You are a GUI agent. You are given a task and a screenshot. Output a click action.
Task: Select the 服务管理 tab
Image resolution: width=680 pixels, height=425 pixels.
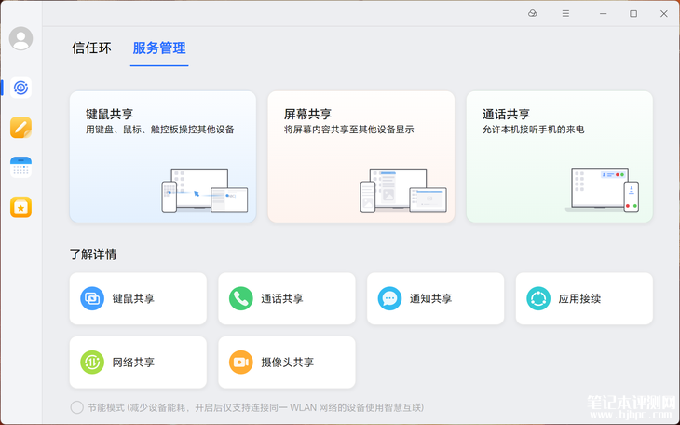(159, 48)
